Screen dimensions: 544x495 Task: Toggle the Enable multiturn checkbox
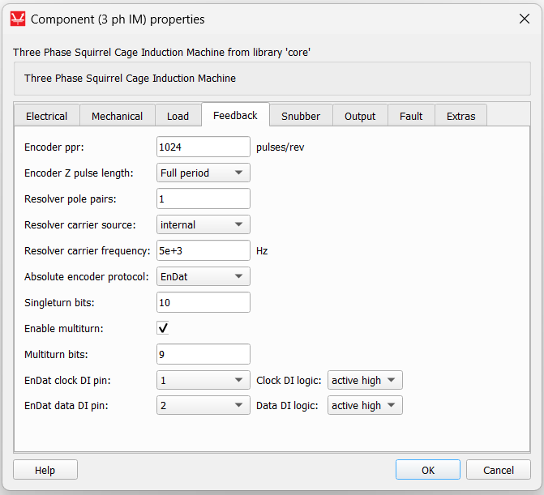coord(163,328)
